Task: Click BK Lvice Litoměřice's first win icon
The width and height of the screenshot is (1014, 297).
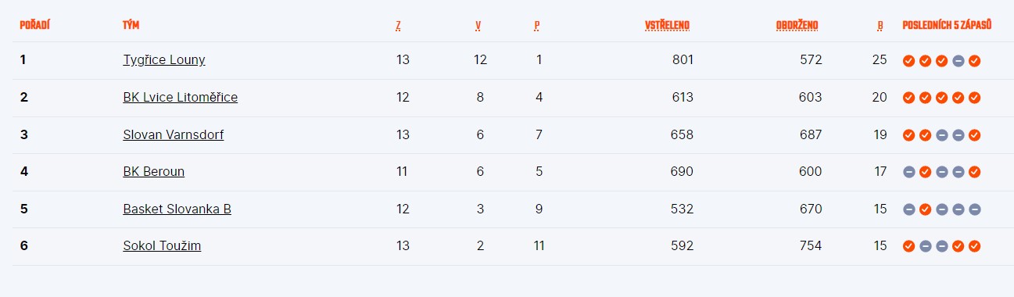Action: click(x=908, y=98)
